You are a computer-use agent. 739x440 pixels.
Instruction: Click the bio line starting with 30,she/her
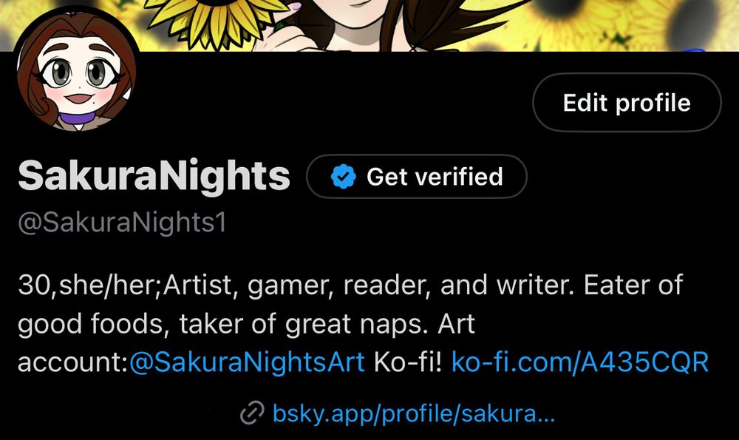[350, 285]
